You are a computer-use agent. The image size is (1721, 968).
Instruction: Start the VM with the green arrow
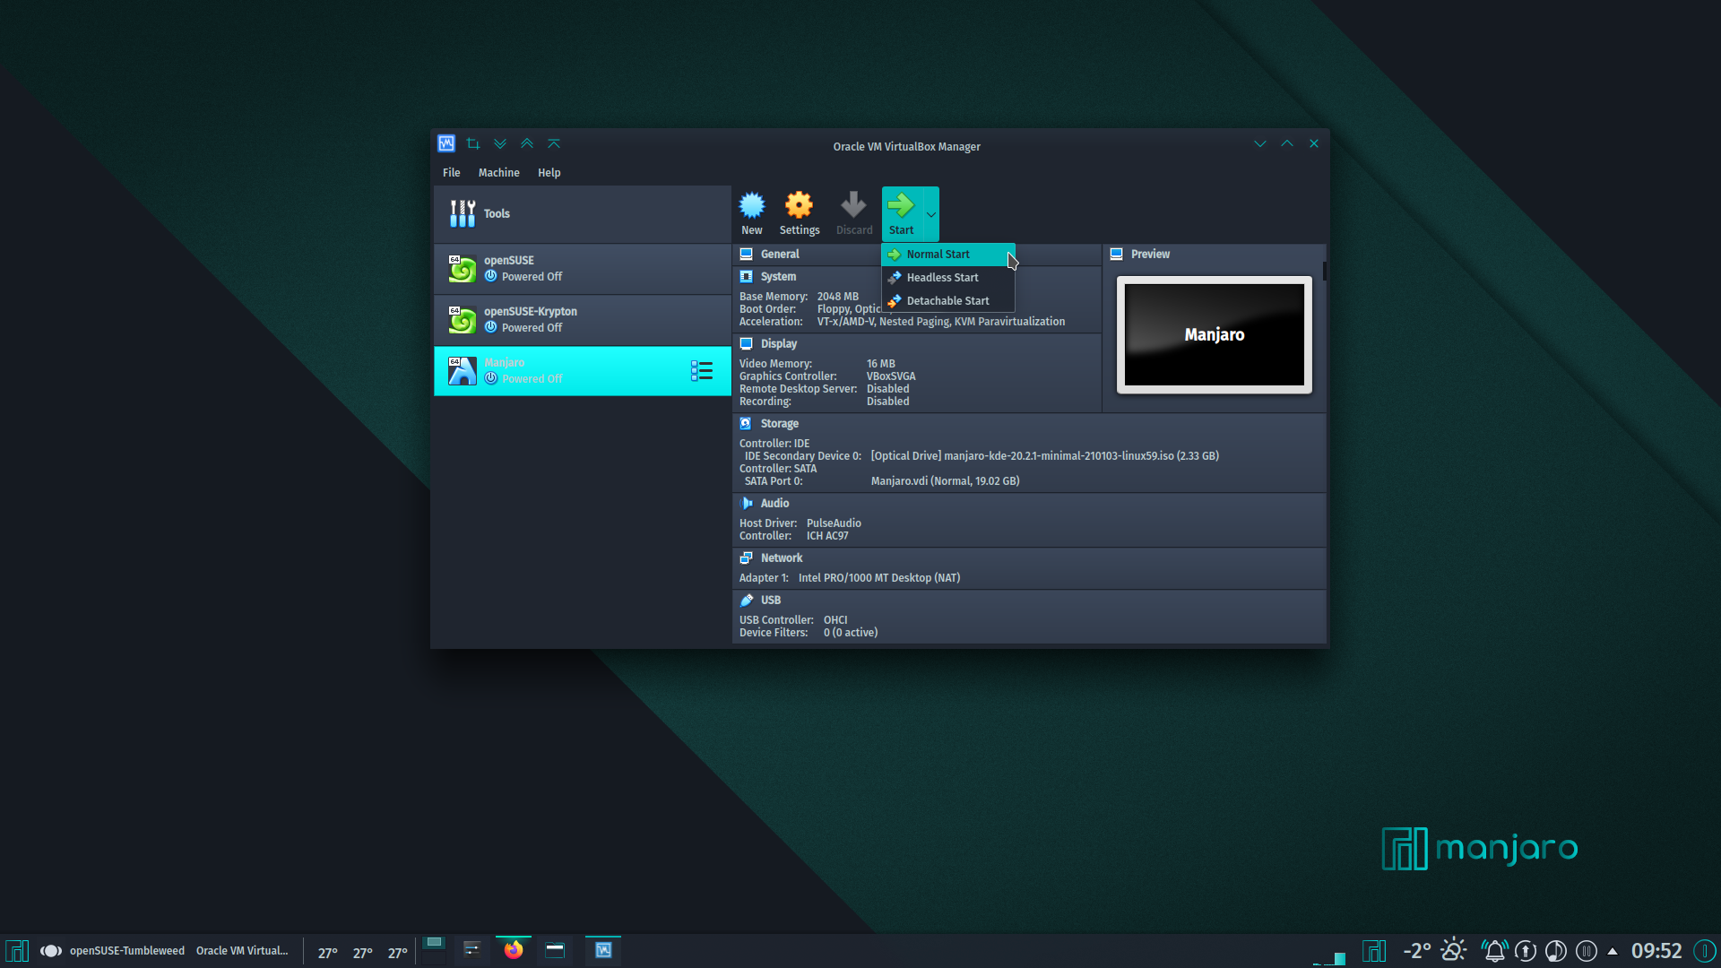tap(902, 213)
